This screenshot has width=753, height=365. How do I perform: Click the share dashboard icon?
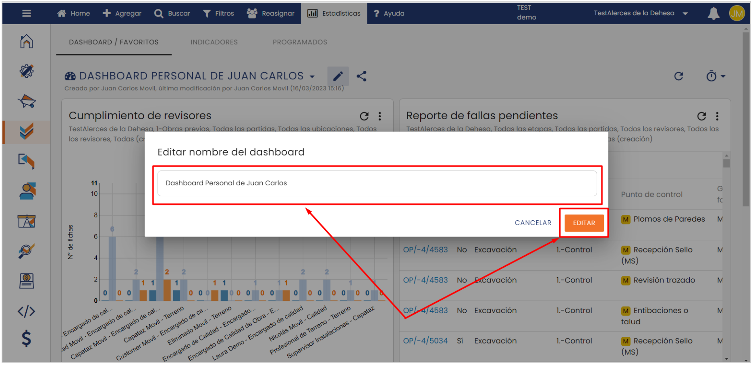pos(361,76)
